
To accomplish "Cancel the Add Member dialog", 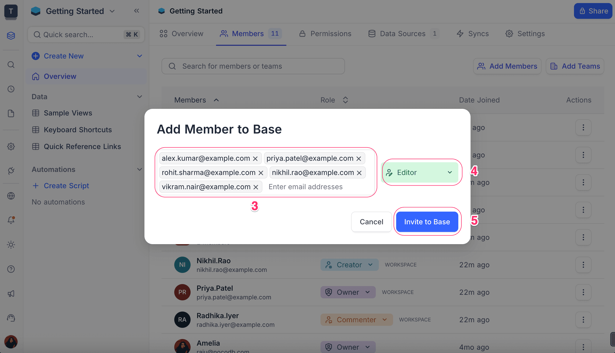I will tap(371, 222).
